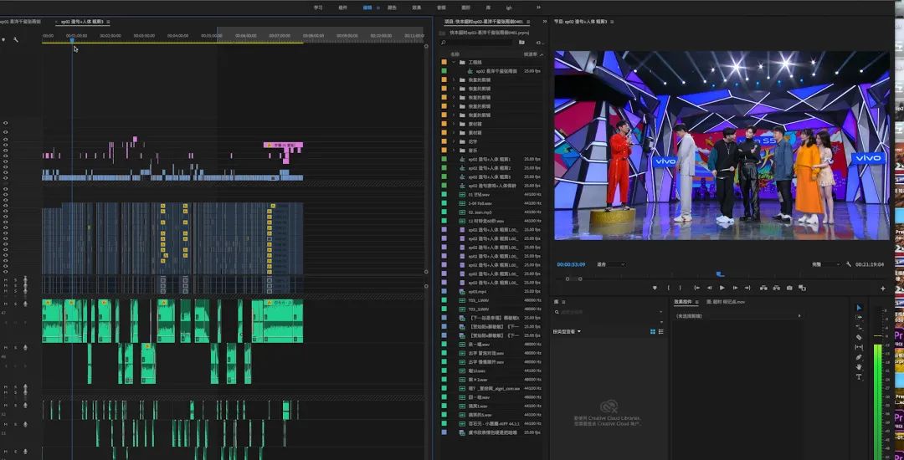
Task: Click Export Frame camera icon
Action: point(789,288)
